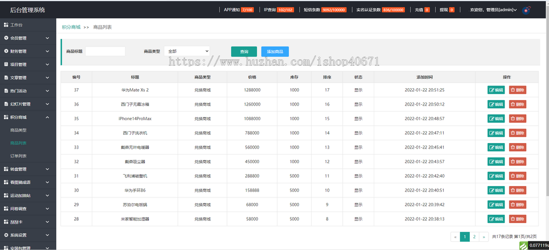The image size is (549, 250).
Task: Delete the iPhone14ProMax product row
Action: (x=517, y=119)
